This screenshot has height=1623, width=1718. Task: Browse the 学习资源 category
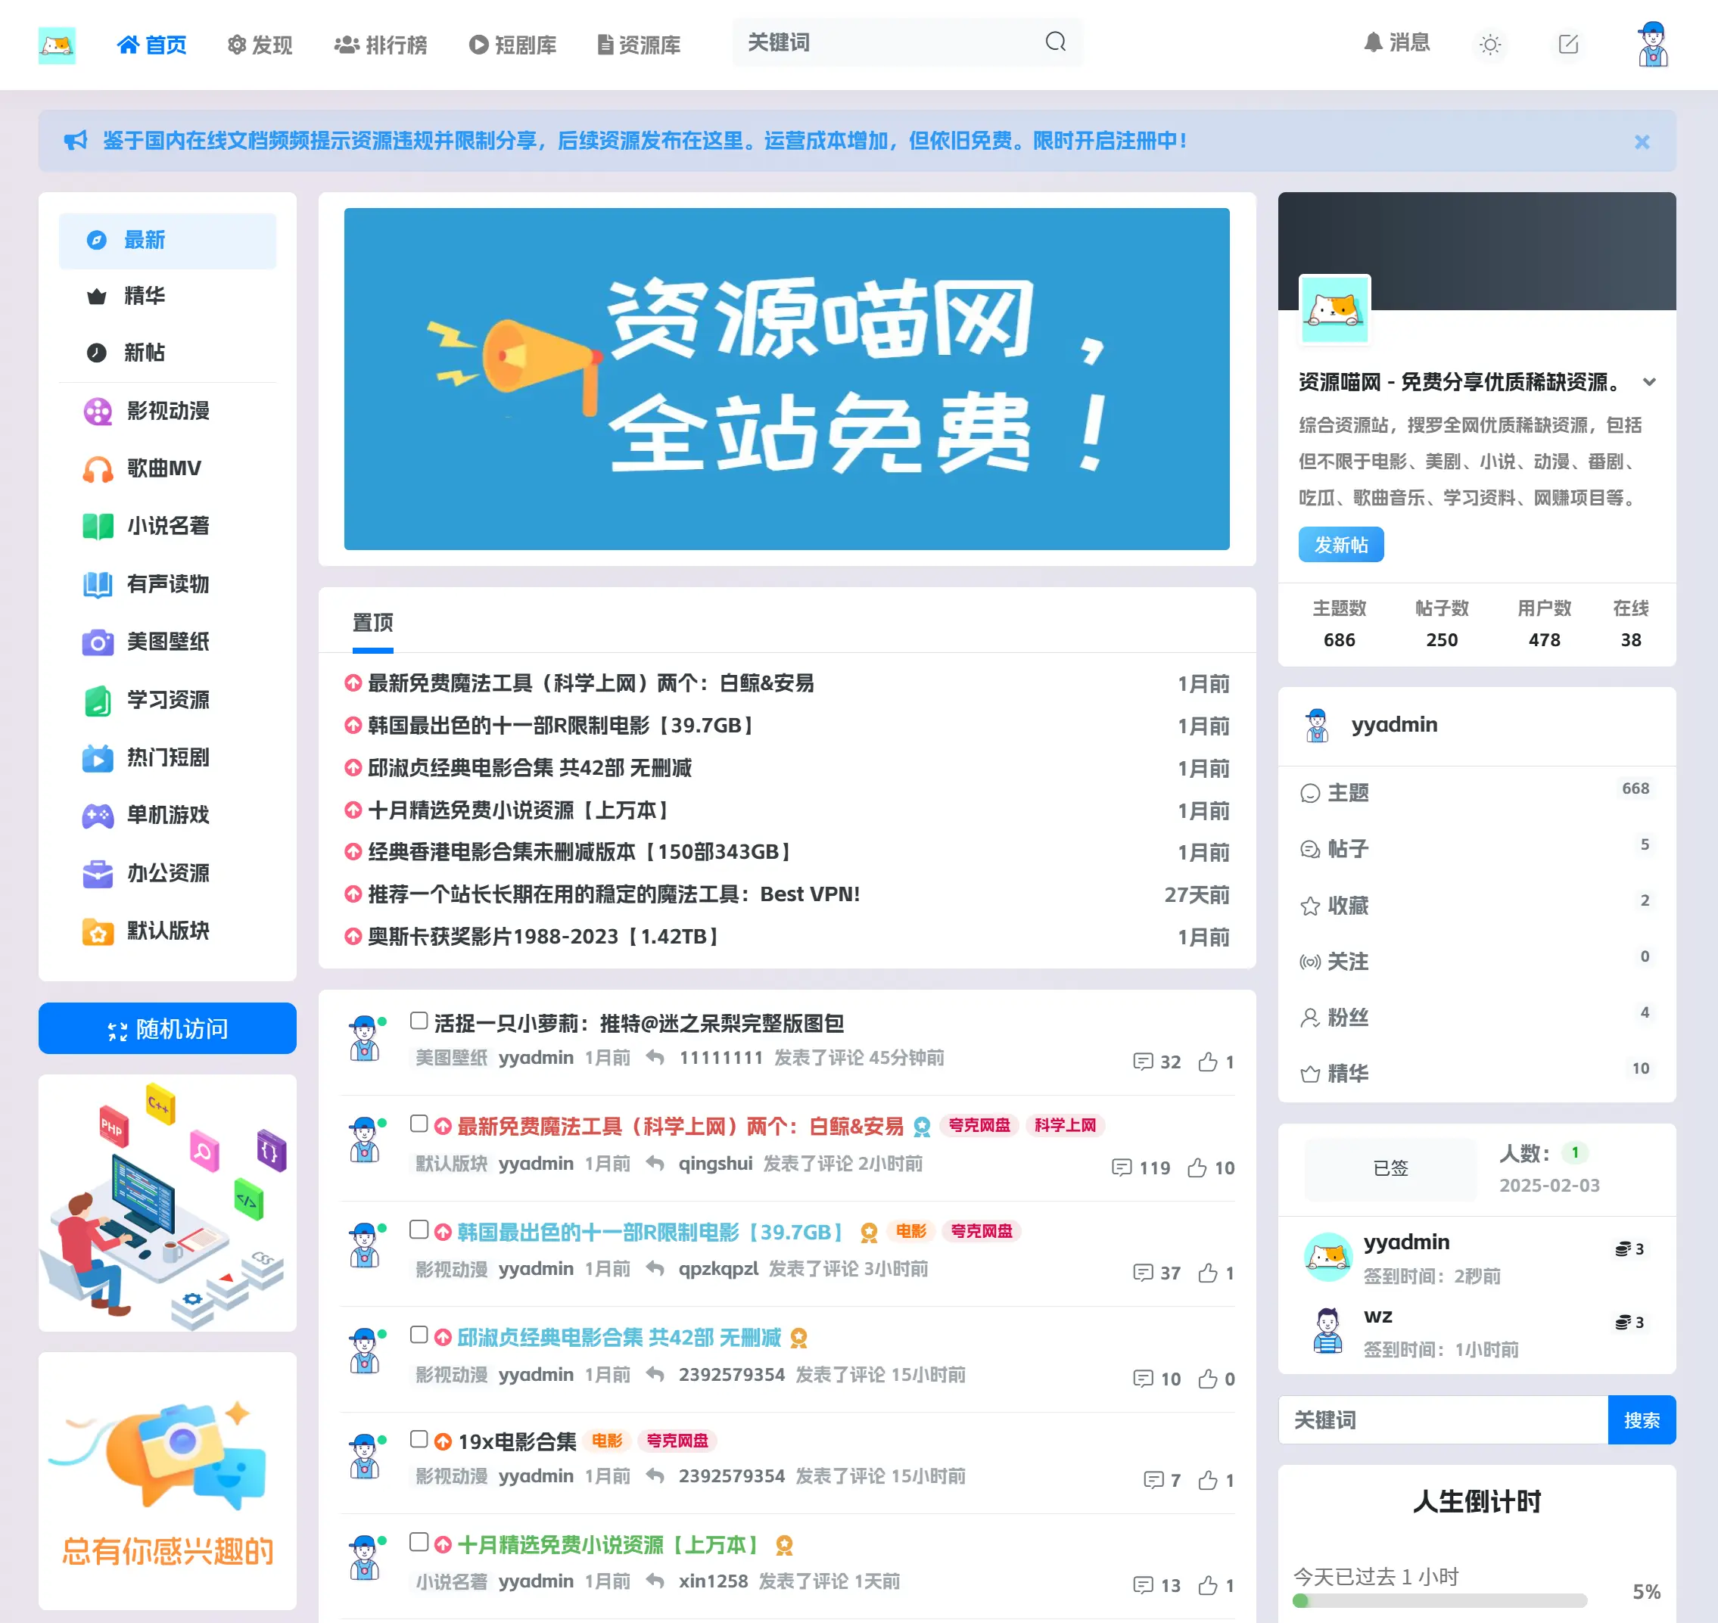click(169, 700)
